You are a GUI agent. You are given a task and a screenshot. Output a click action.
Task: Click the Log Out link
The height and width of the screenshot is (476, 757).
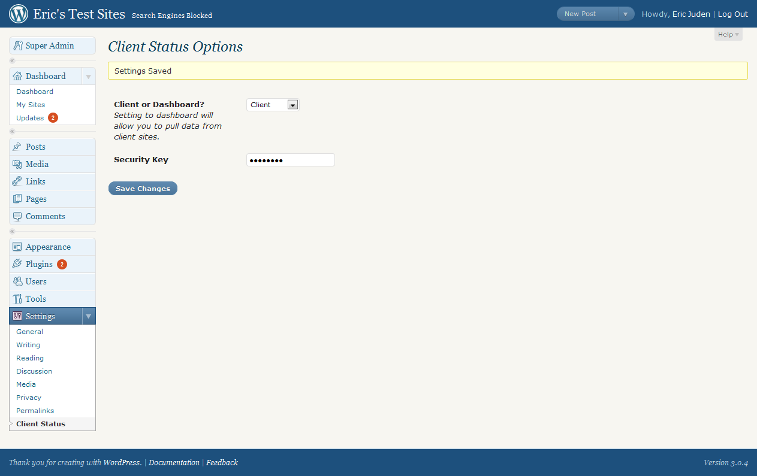pos(733,14)
